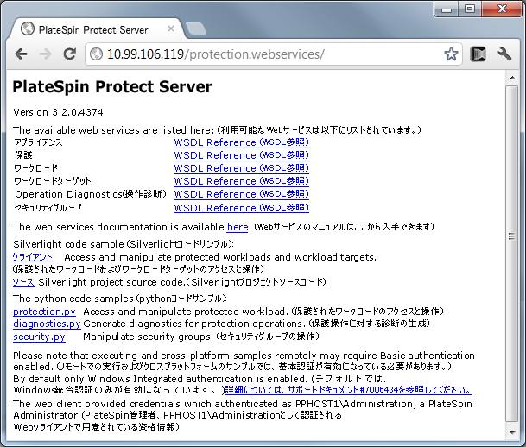Click the PlateSpin Protect Server heading
This screenshot has height=447, width=526.
tap(112, 87)
